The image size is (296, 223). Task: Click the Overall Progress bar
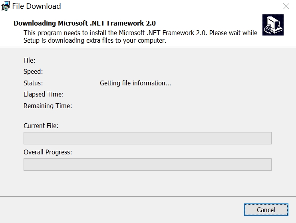point(147,165)
